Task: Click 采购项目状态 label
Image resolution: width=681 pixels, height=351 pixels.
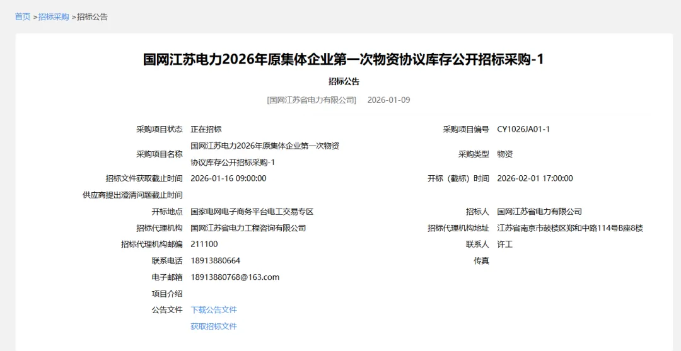Action: tap(160, 129)
